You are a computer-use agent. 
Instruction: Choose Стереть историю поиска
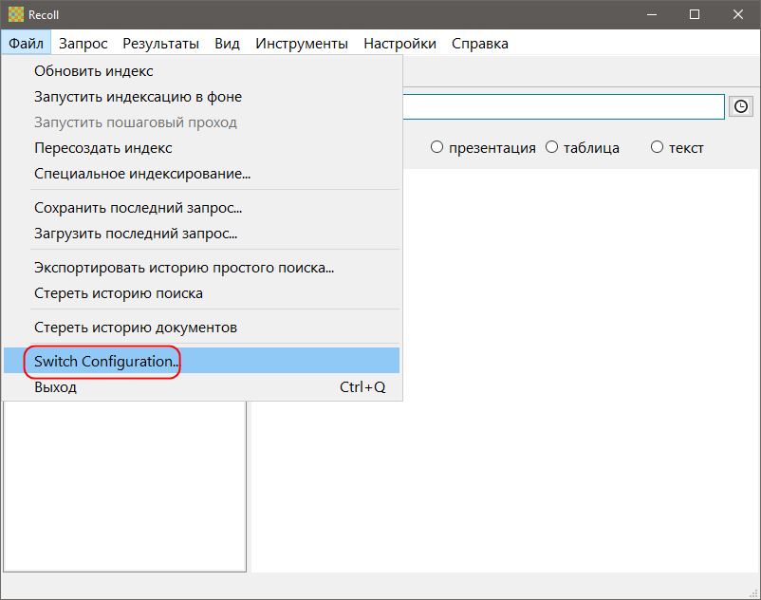click(119, 292)
